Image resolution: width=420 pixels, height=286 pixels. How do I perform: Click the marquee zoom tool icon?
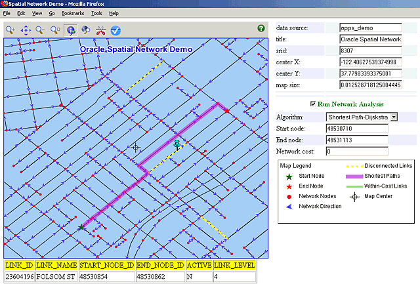point(56,30)
